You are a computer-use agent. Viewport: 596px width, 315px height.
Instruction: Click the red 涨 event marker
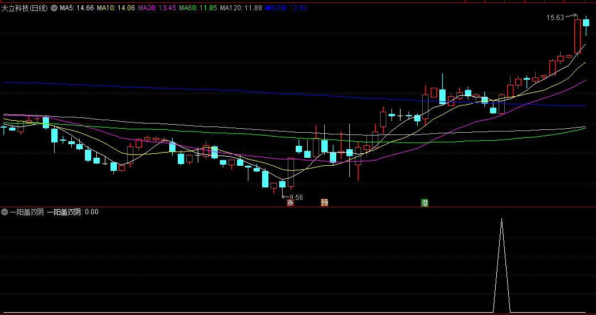click(291, 203)
